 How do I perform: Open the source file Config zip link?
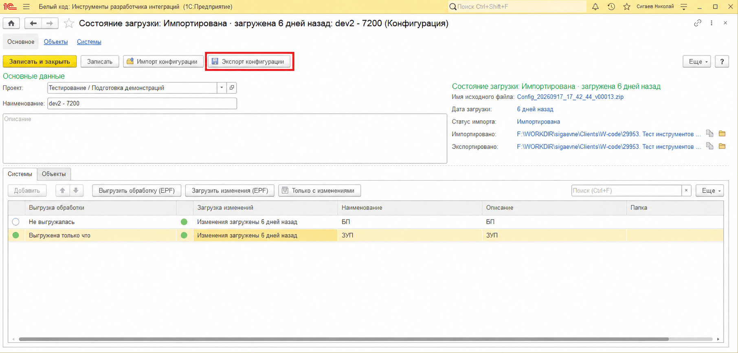coord(570,97)
